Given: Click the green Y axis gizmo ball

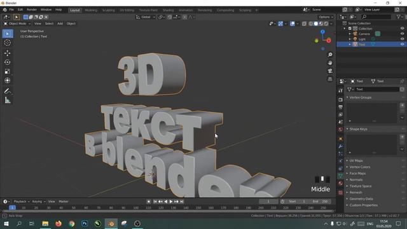Looking at the screenshot, I should coord(317,41).
